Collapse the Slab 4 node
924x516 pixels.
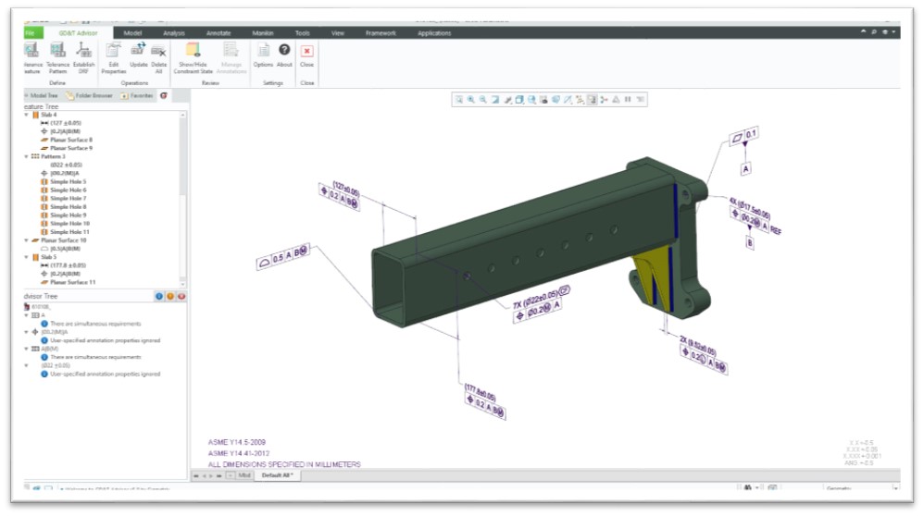[27, 115]
